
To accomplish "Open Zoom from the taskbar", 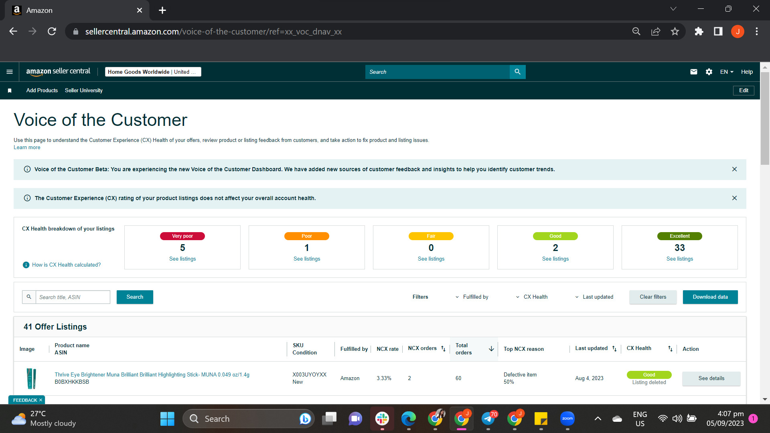I will pos(567,419).
